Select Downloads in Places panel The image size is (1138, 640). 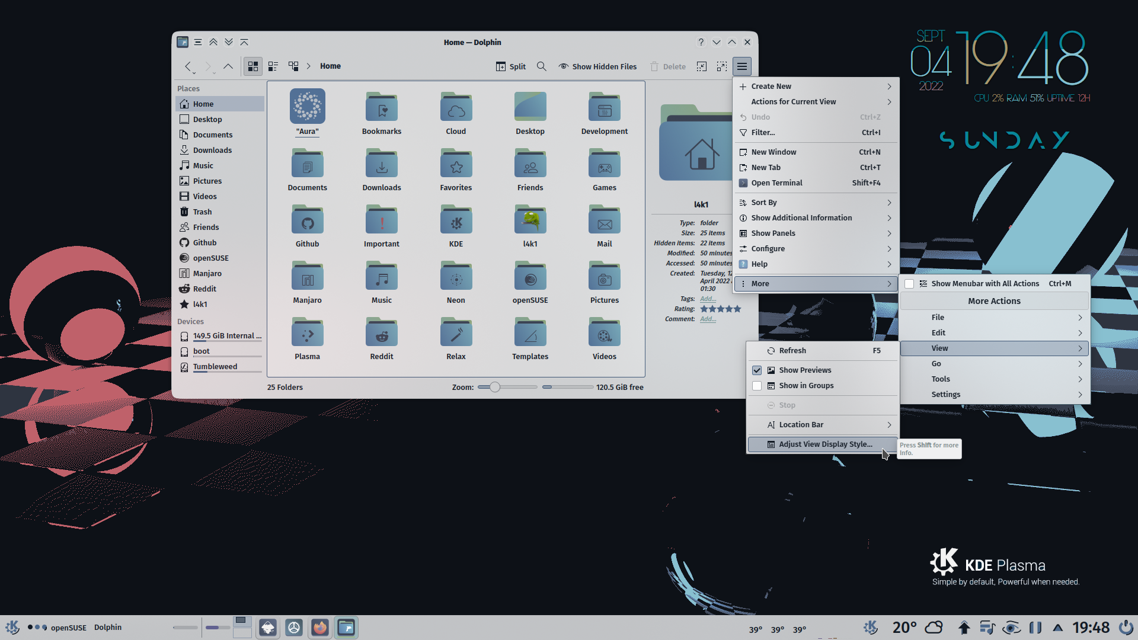coord(220,151)
